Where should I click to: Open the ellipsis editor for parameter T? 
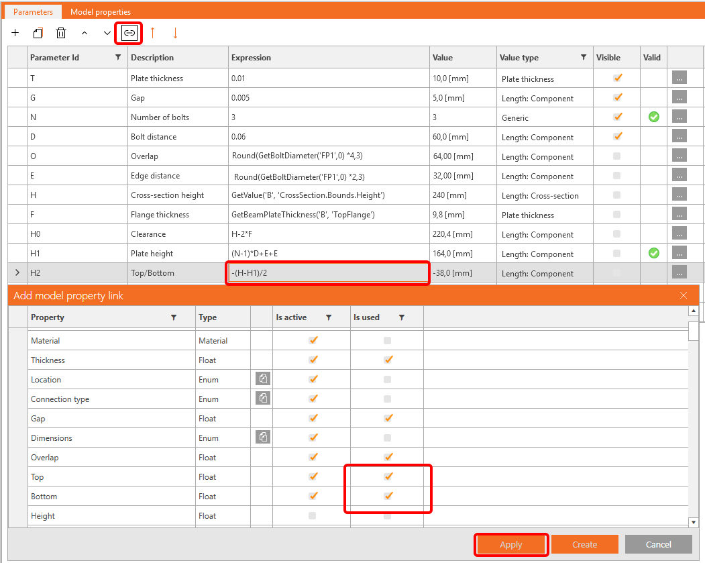point(679,78)
